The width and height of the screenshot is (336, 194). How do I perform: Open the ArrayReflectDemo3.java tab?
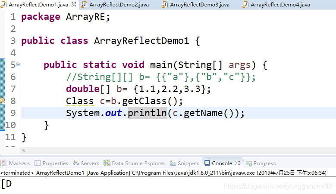200,4
